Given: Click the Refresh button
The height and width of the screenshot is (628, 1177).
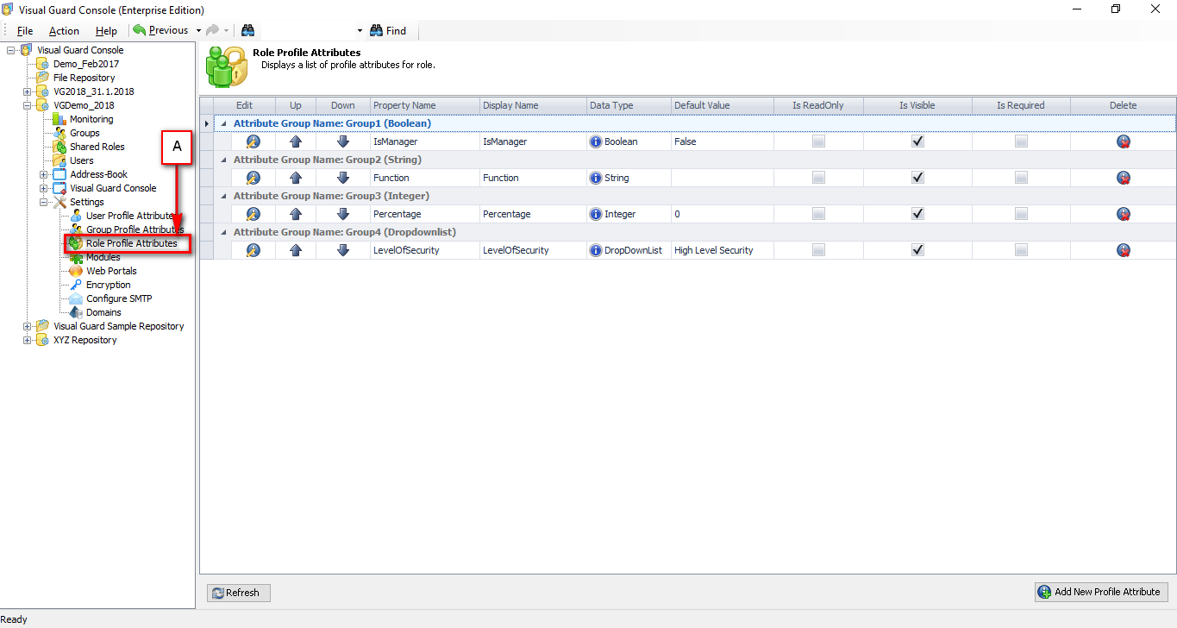Looking at the screenshot, I should point(239,593).
